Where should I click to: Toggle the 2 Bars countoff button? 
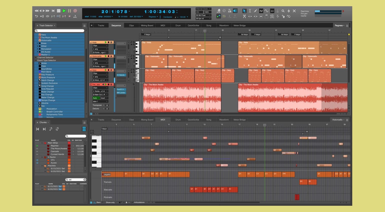coord(75,16)
